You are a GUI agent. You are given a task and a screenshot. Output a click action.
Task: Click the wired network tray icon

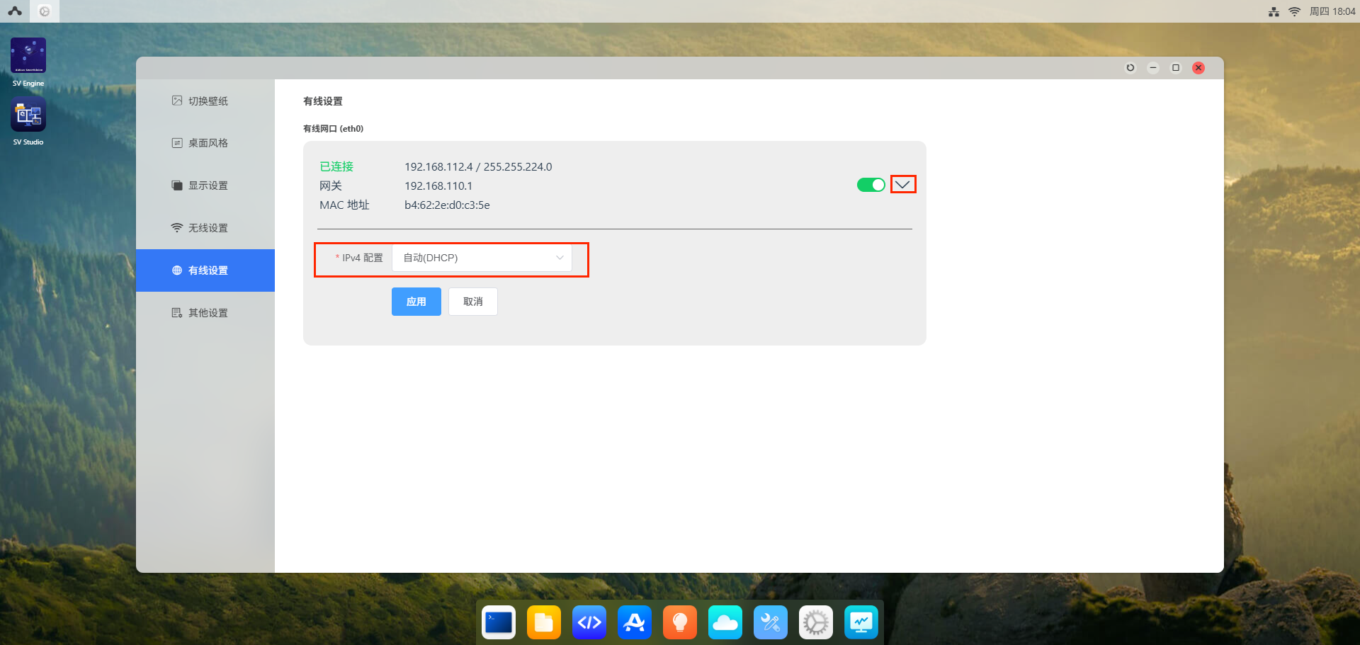1274,11
